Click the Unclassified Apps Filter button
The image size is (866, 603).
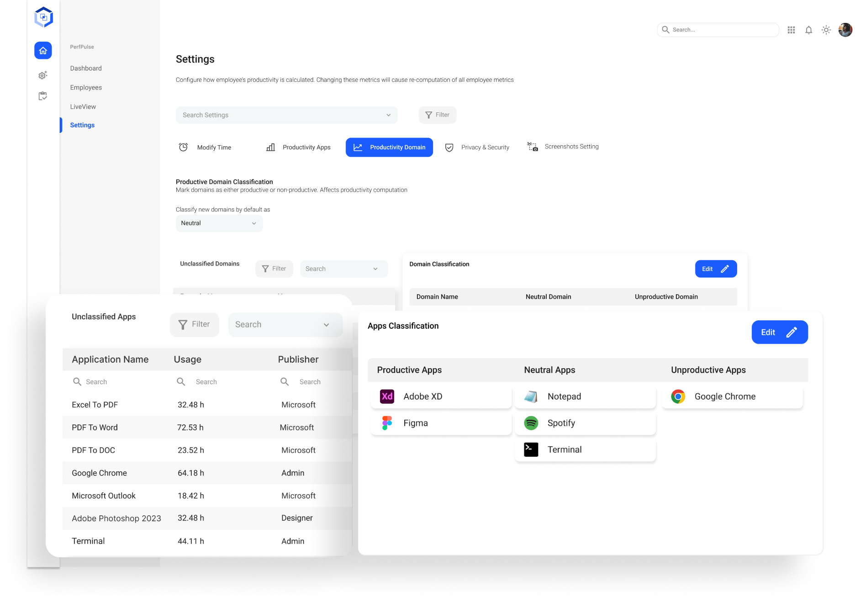(x=195, y=324)
